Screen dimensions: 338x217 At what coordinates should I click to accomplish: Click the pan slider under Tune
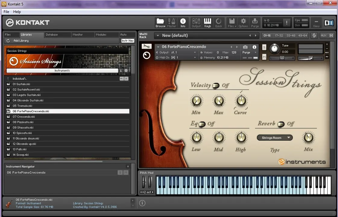282,58
